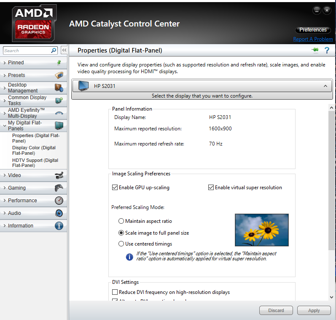The image size is (336, 320).
Task: Click the vertical scrollbar thumb
Action: click(x=331, y=181)
